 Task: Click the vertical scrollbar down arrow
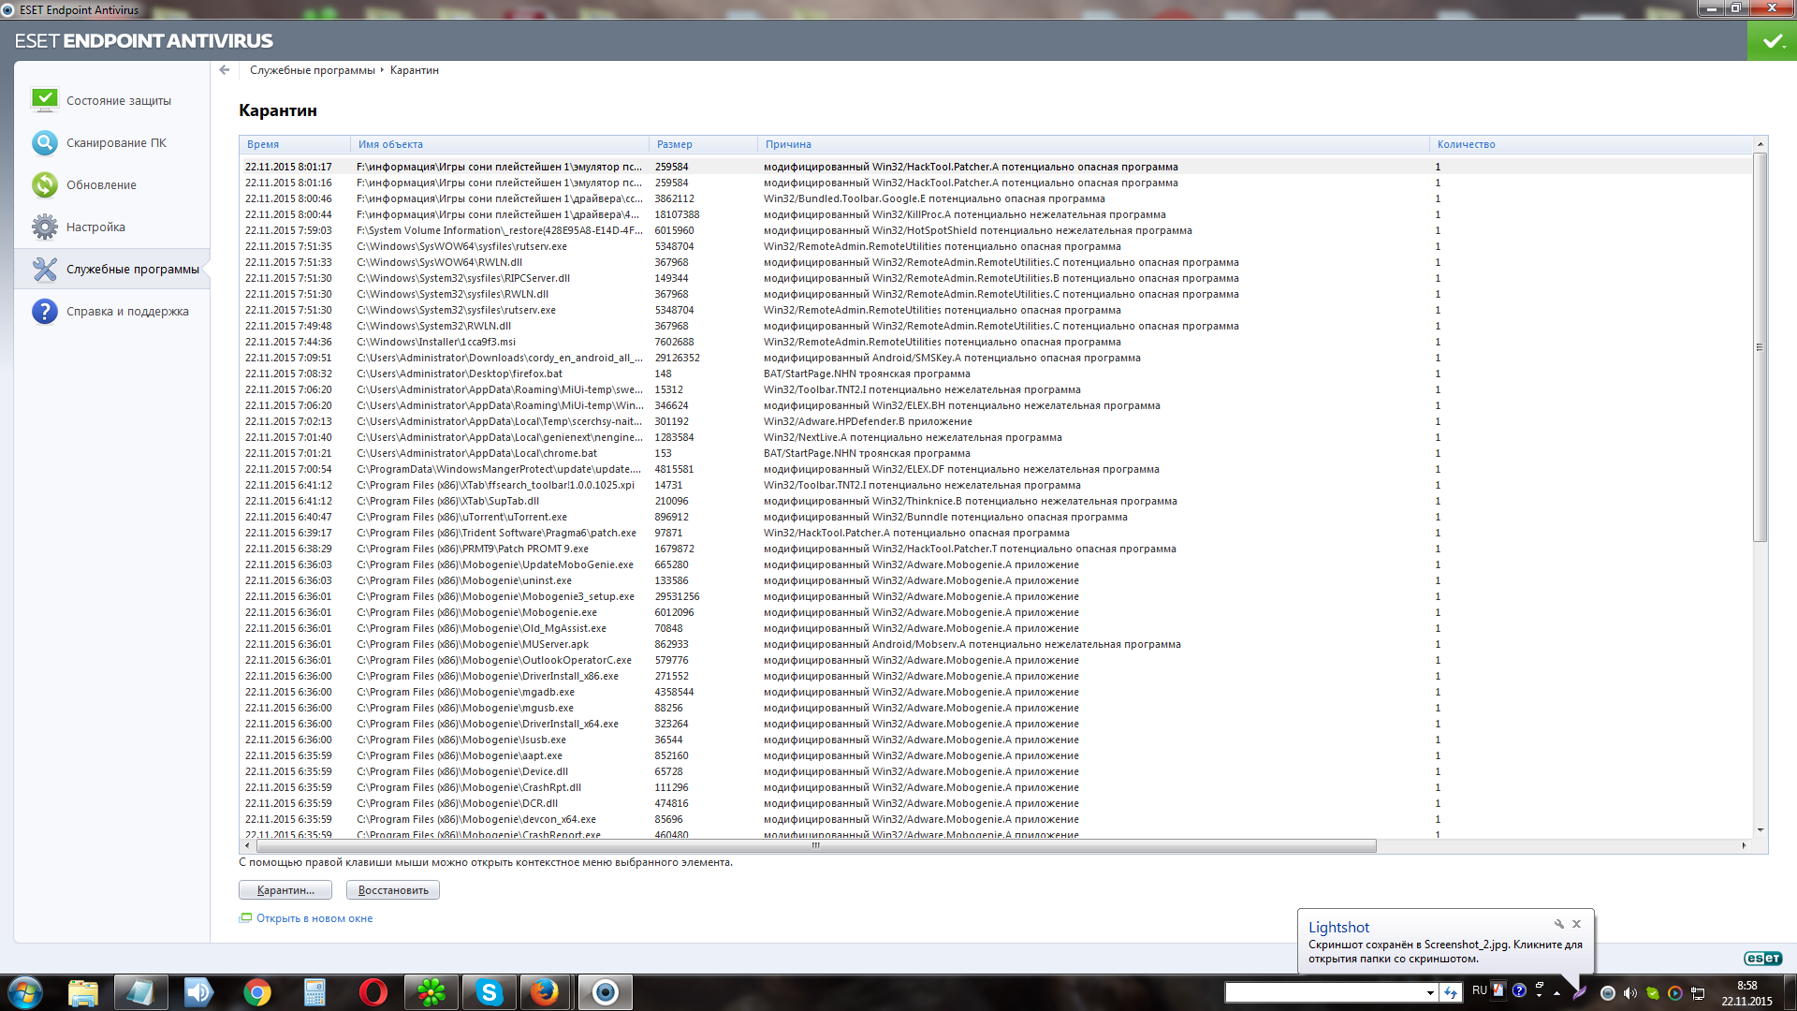click(1760, 829)
